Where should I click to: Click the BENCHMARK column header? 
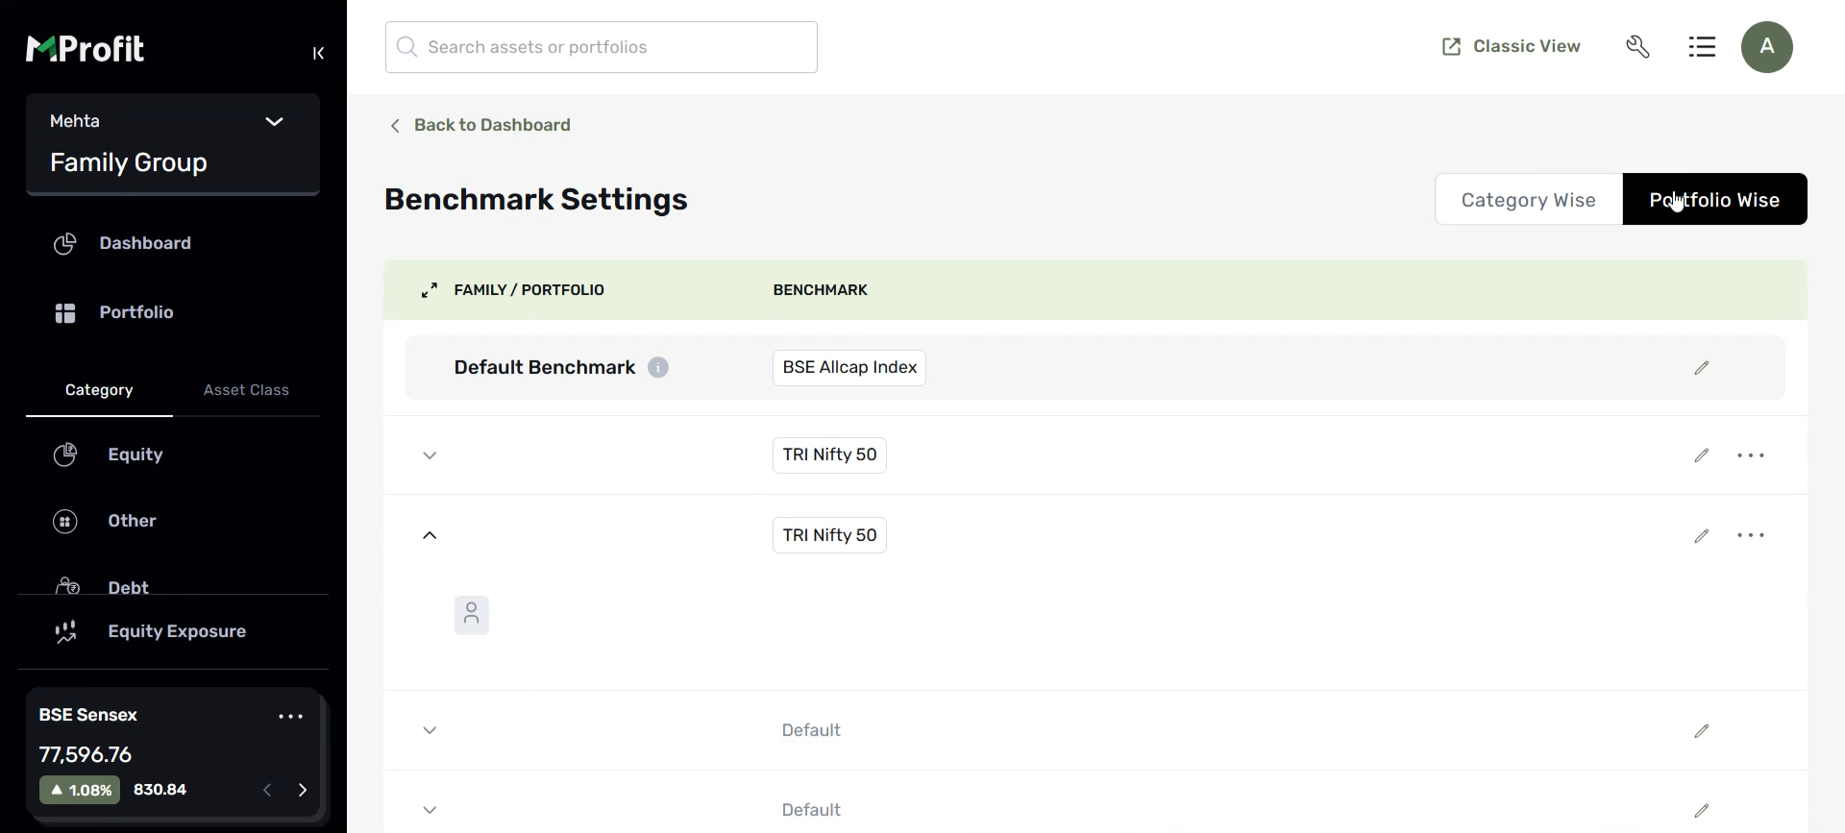[x=821, y=290]
